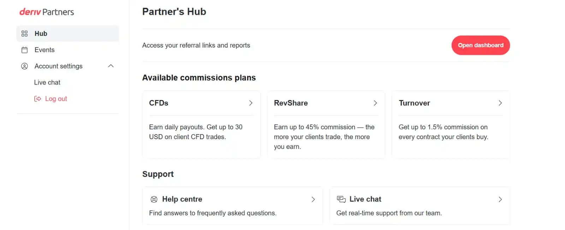
Task: Select Live chat under Account settings
Action: tap(47, 82)
